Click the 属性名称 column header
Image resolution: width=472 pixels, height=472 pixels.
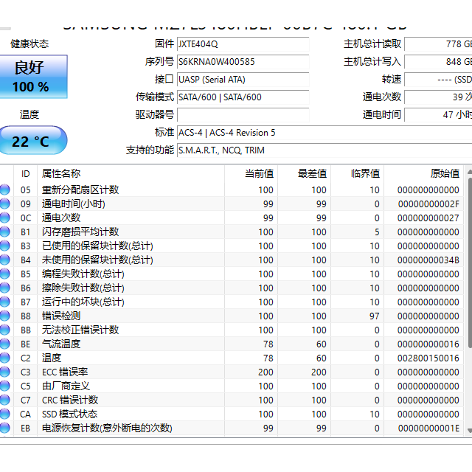click(131, 174)
